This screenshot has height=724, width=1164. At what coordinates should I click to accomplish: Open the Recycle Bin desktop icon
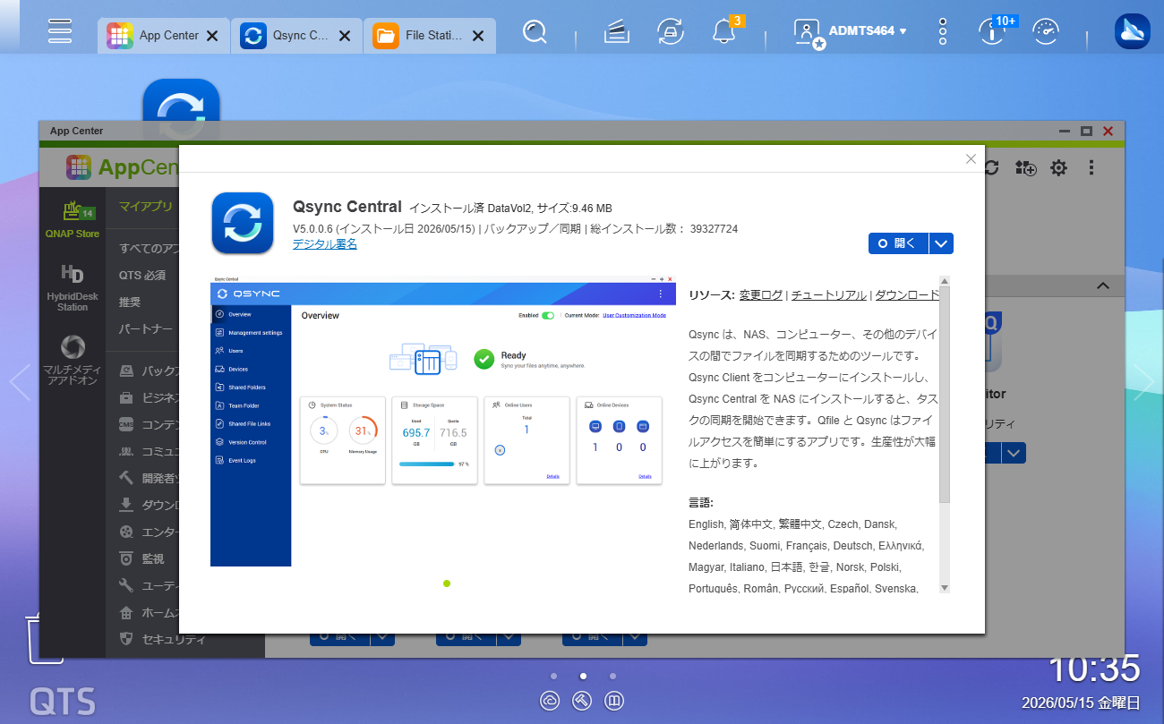(45, 637)
